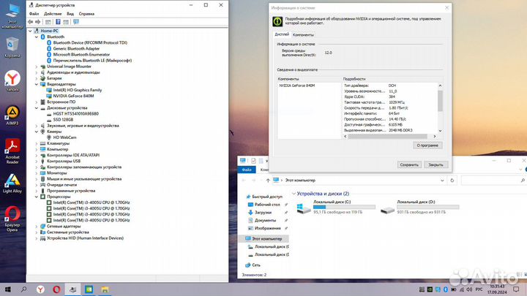Select Local Disk (C:) drive icon
Viewport: 527px width, 296px height.
point(304,208)
